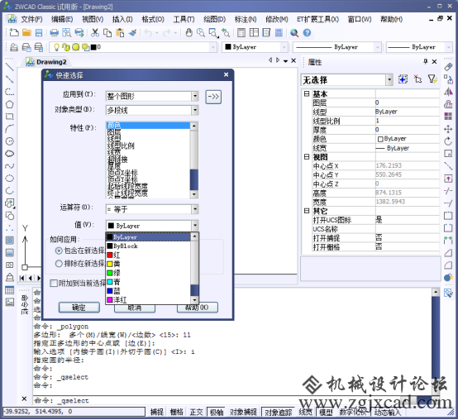Image resolution: width=458 pixels, height=420 pixels.
Task: Click the Print icon in toolbar
Action: [54, 33]
